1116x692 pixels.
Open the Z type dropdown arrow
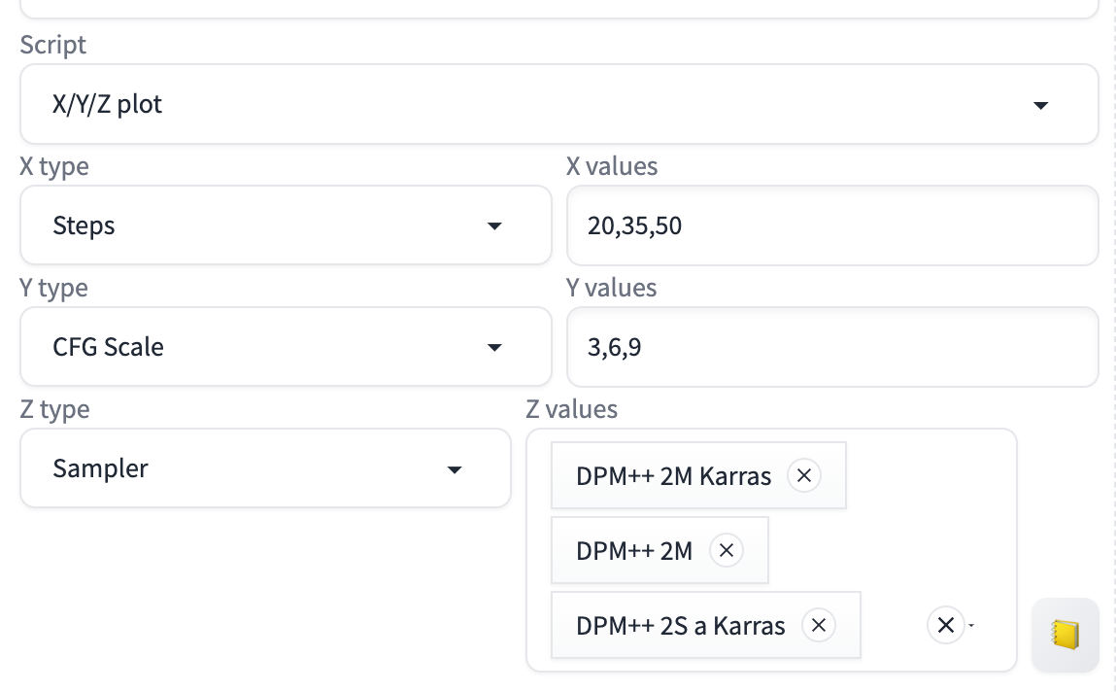[454, 470]
